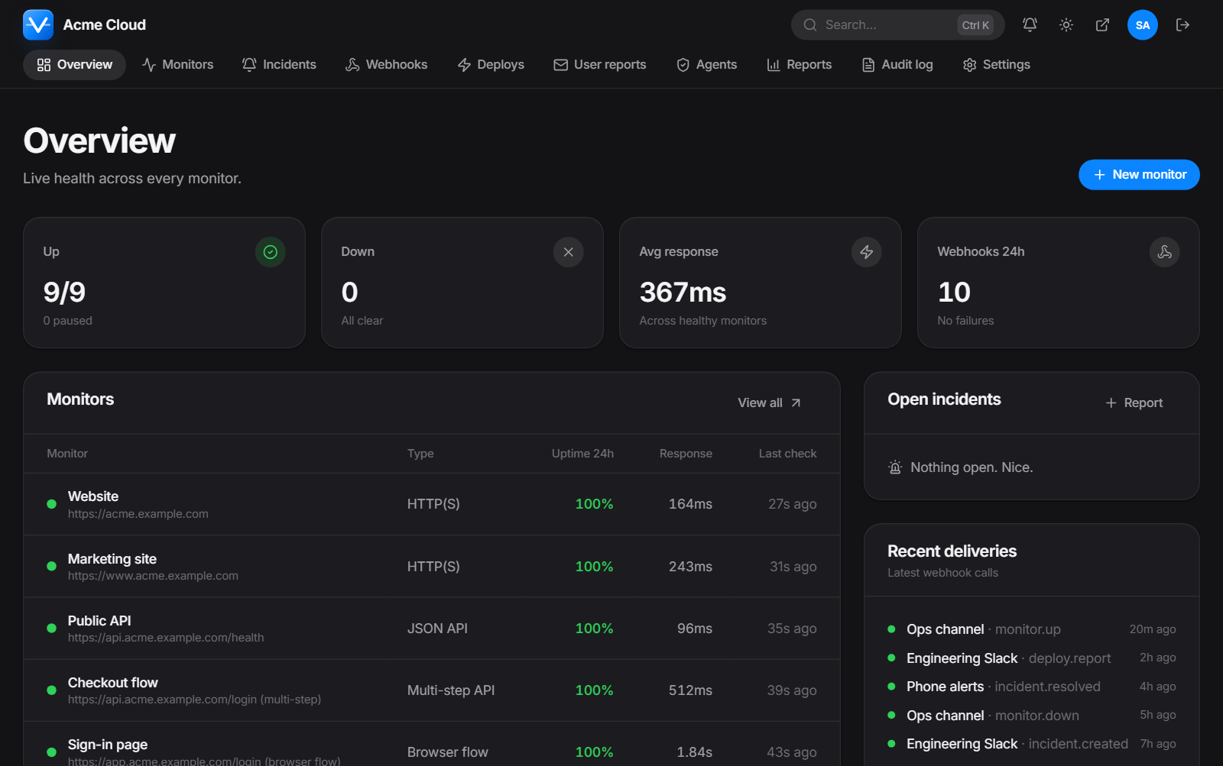Click the 512ms response value
This screenshot has width=1223, height=766.
point(690,690)
